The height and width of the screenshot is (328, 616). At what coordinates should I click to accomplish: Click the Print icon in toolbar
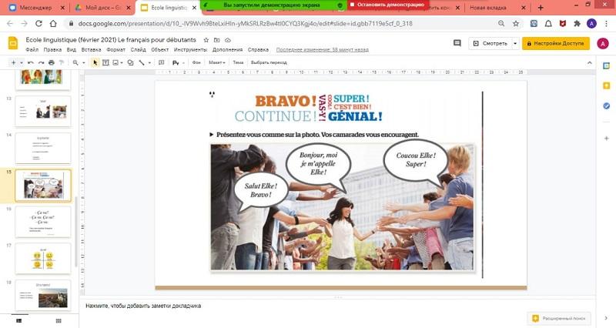click(51, 62)
